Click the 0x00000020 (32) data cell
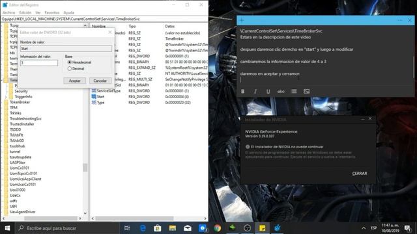 click(x=178, y=103)
